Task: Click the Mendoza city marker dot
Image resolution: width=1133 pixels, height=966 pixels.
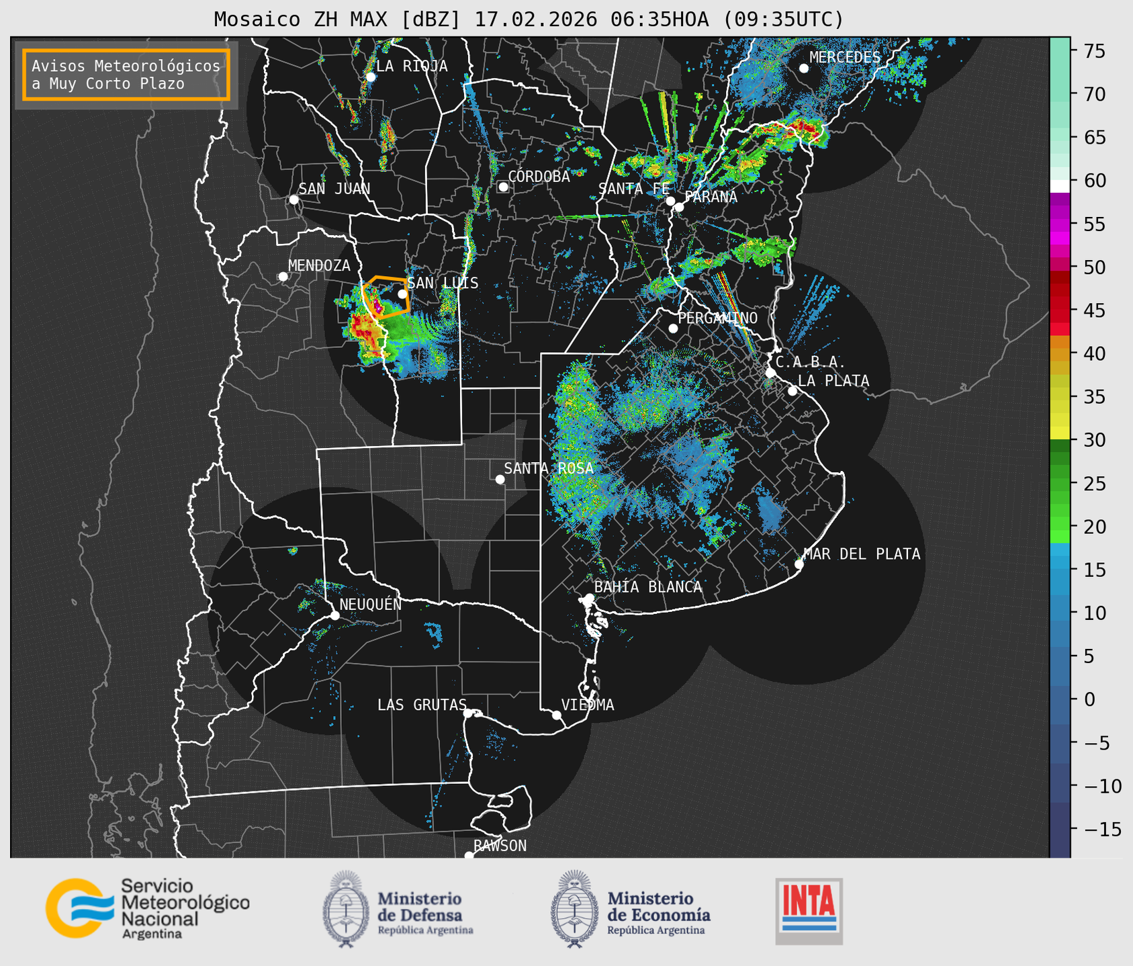Action: [283, 277]
